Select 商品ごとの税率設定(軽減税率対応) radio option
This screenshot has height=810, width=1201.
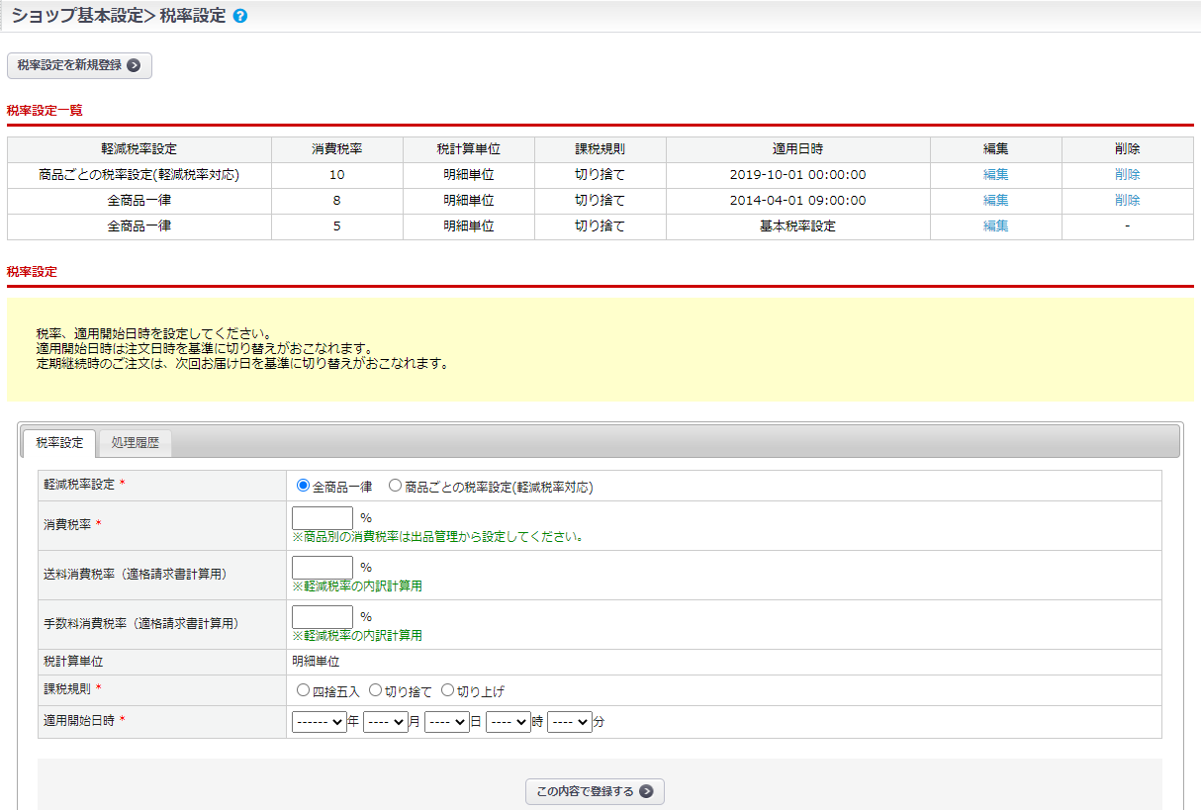coord(396,486)
